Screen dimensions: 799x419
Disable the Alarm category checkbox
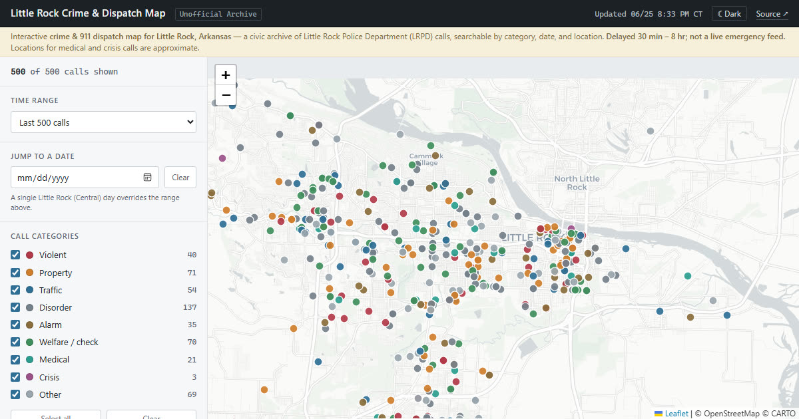click(15, 325)
